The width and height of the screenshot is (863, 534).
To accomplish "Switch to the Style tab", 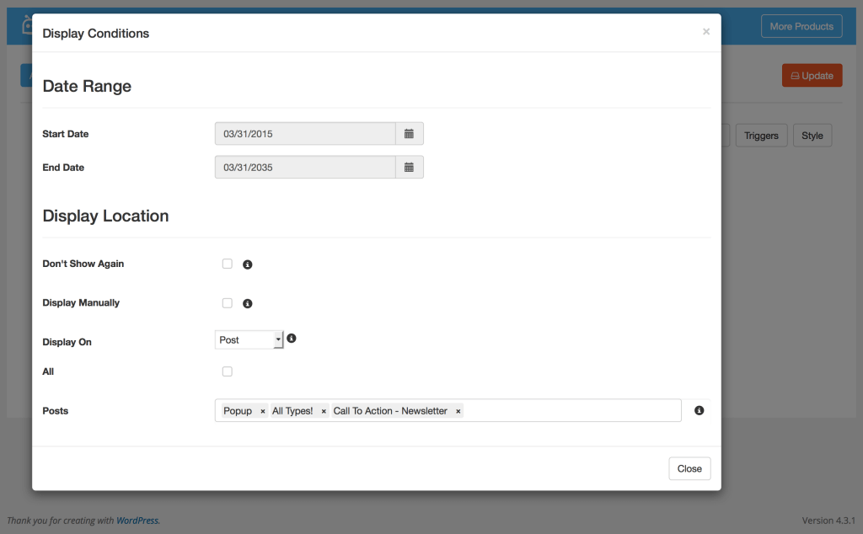I will pyautogui.click(x=812, y=136).
